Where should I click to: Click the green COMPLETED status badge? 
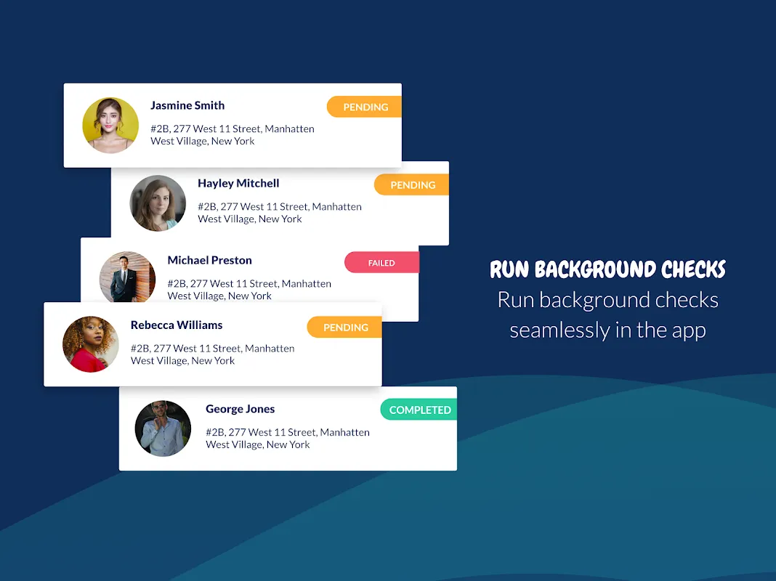point(419,410)
